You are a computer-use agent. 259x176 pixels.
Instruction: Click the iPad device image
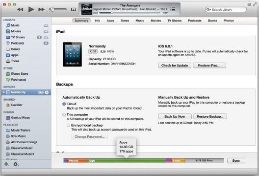[72, 54]
